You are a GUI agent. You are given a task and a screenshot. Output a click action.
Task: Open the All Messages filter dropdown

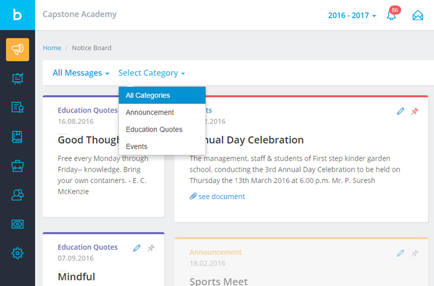point(81,73)
